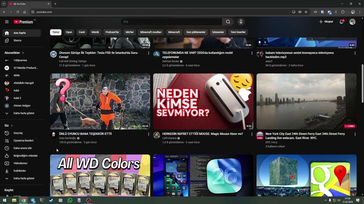The height and width of the screenshot is (204, 364).
Task: Open the notifications bell
Action: 342,22
